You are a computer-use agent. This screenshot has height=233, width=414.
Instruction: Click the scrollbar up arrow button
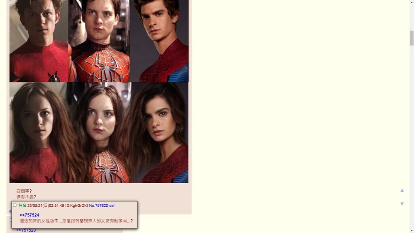[412, 2]
